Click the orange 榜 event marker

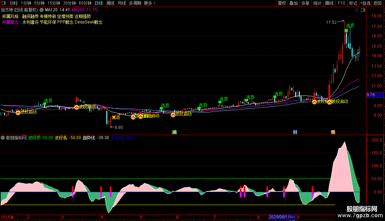coord(333,132)
